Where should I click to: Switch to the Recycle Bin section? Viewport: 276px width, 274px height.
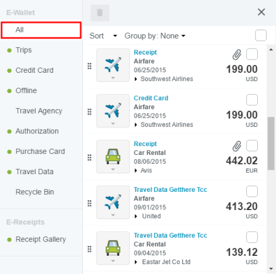[35, 192]
